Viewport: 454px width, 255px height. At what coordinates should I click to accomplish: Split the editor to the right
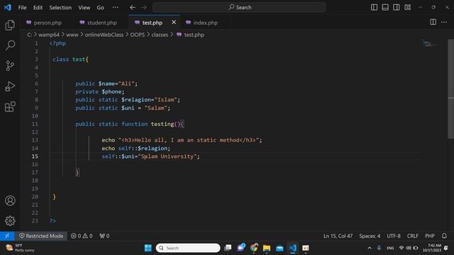(433, 22)
